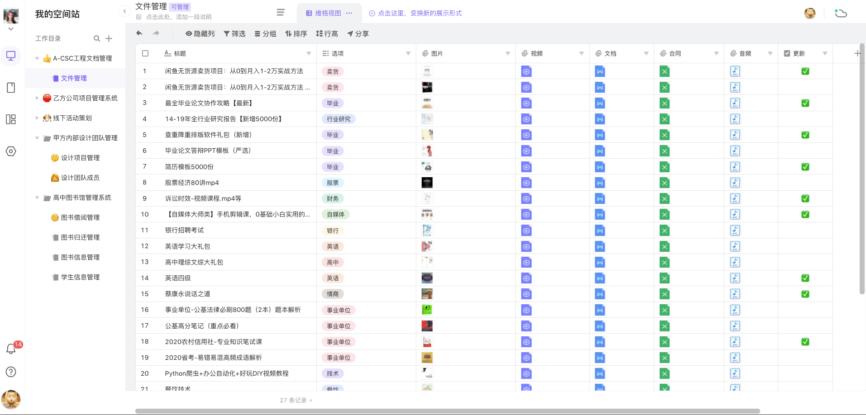Check 更新 for 银行招聘考试 row
866x415 pixels.
pos(805,231)
